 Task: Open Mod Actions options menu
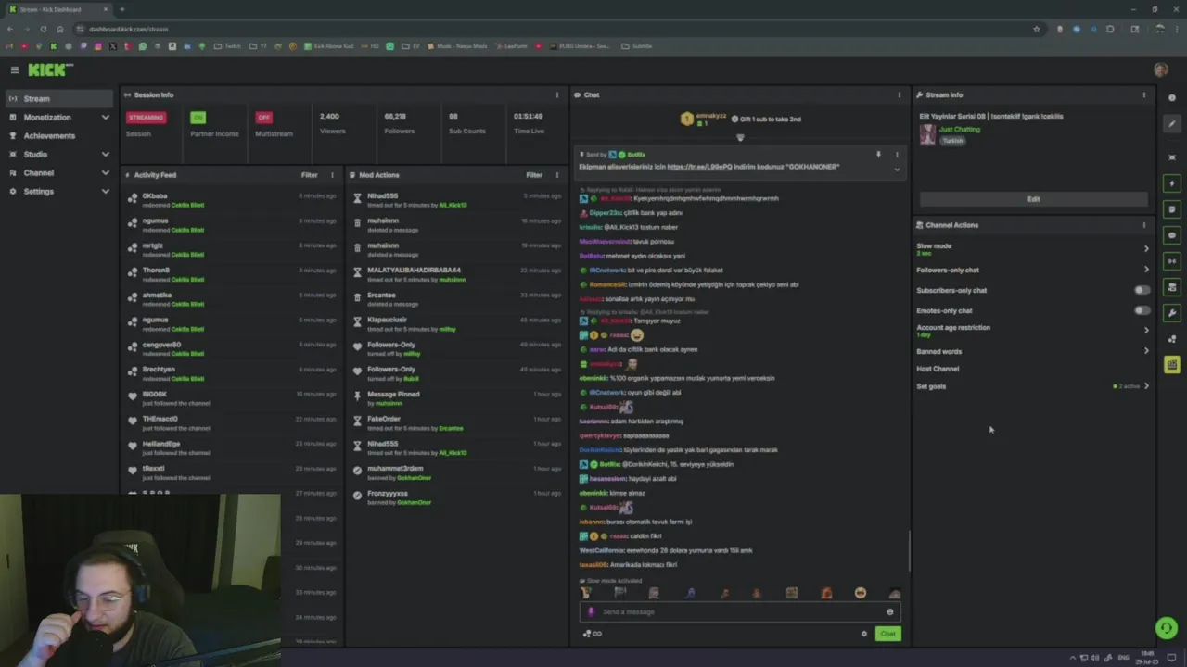[557, 175]
